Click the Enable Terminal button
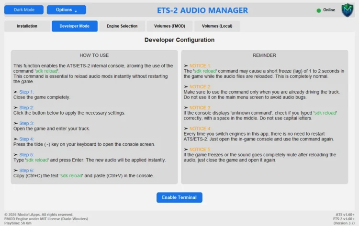 179,197
